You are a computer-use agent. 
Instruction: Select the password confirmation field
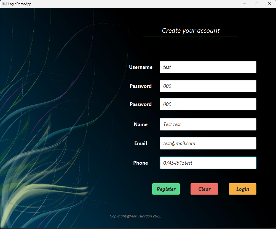click(208, 104)
